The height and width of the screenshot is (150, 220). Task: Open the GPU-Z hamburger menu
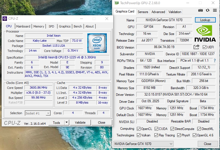point(215,11)
